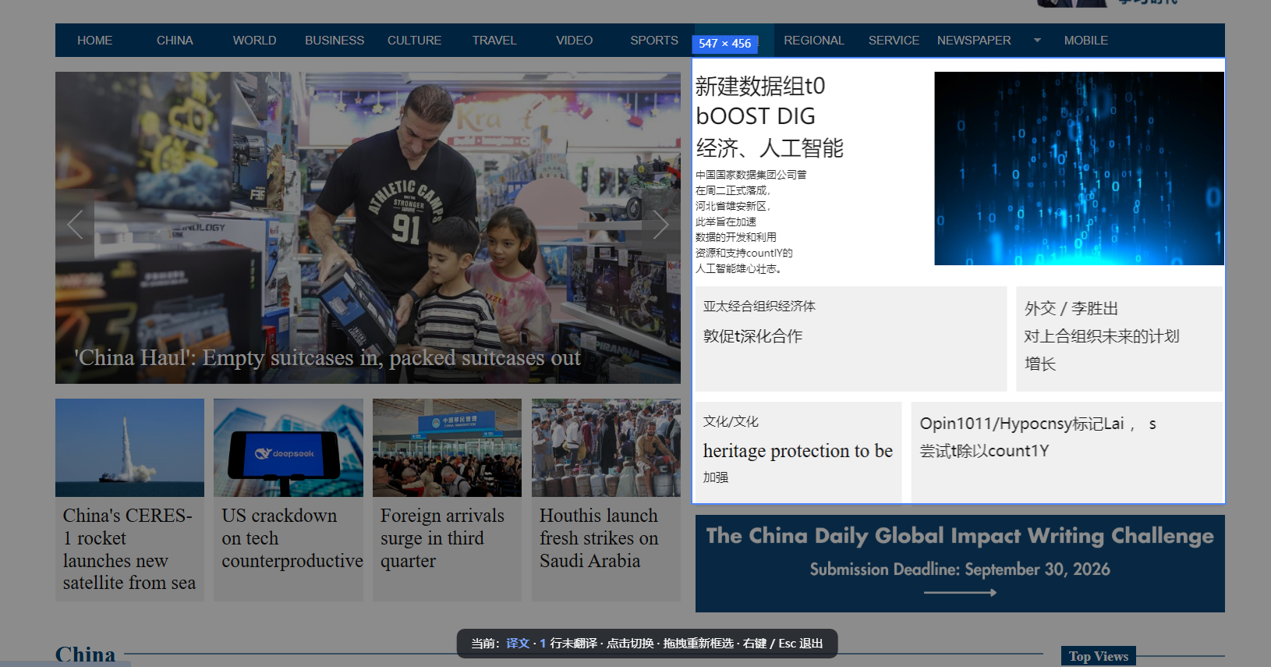Go to the SPORTS section
The height and width of the screenshot is (667, 1271).
(654, 41)
